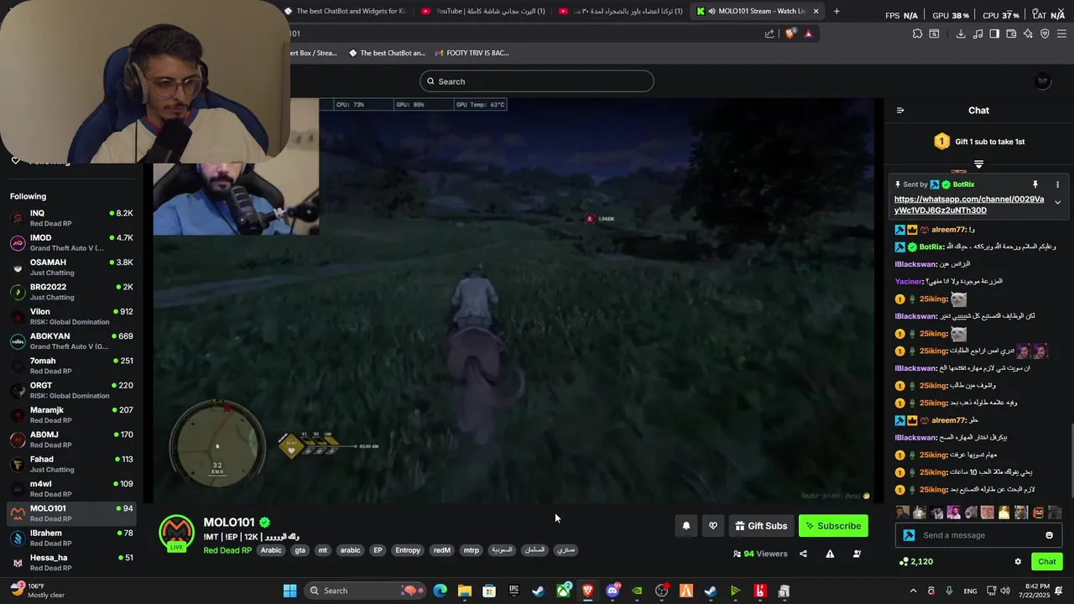Switch input language ENG
This screenshot has height=604, width=1074.
point(970,591)
